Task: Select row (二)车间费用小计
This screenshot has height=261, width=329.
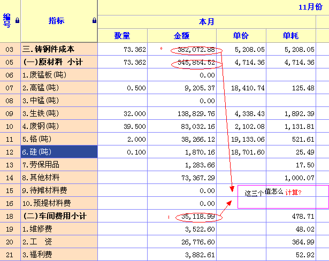Action: [x=59, y=216]
